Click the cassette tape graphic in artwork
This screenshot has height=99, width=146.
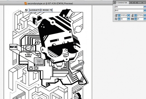coord(39,61)
